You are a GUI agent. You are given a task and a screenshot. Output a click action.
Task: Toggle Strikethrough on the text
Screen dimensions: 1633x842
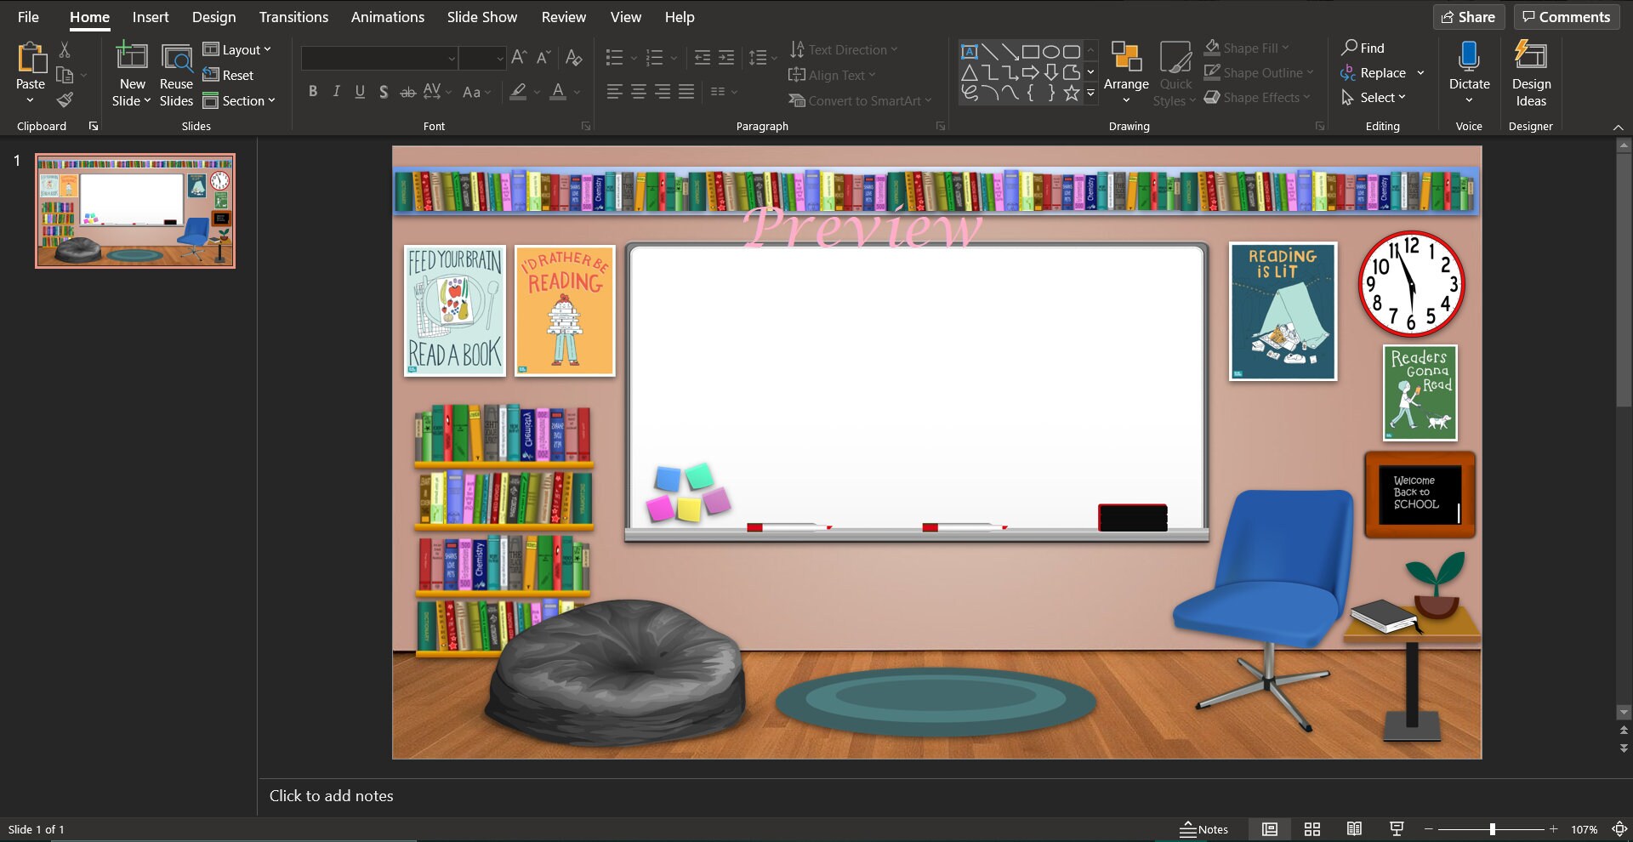[x=409, y=91]
